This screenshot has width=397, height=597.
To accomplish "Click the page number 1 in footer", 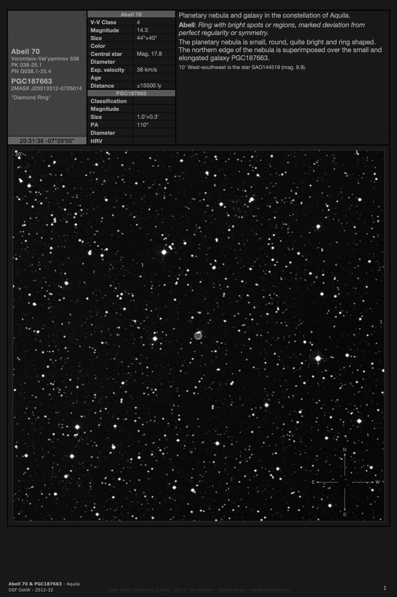I will click(385, 588).
